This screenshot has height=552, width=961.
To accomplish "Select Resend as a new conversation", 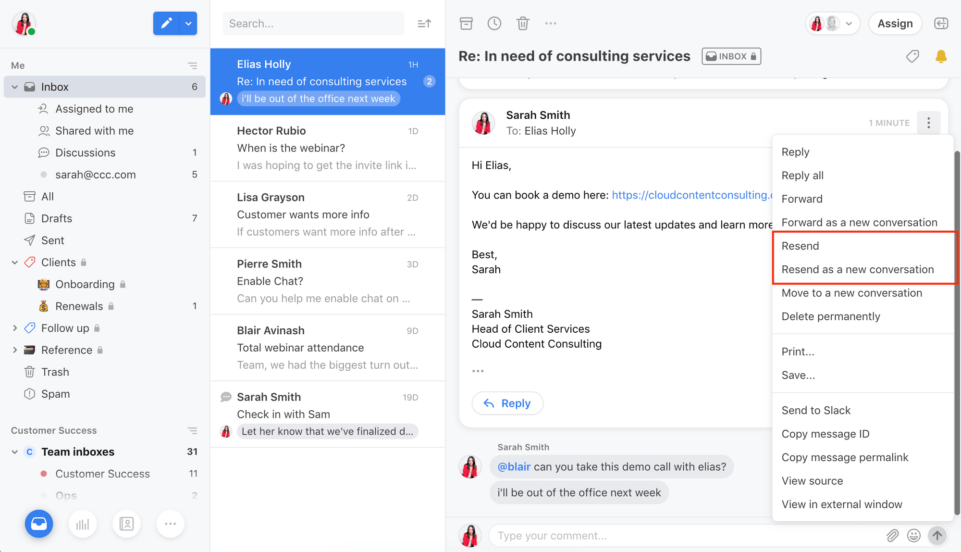I will click(x=862, y=270).
